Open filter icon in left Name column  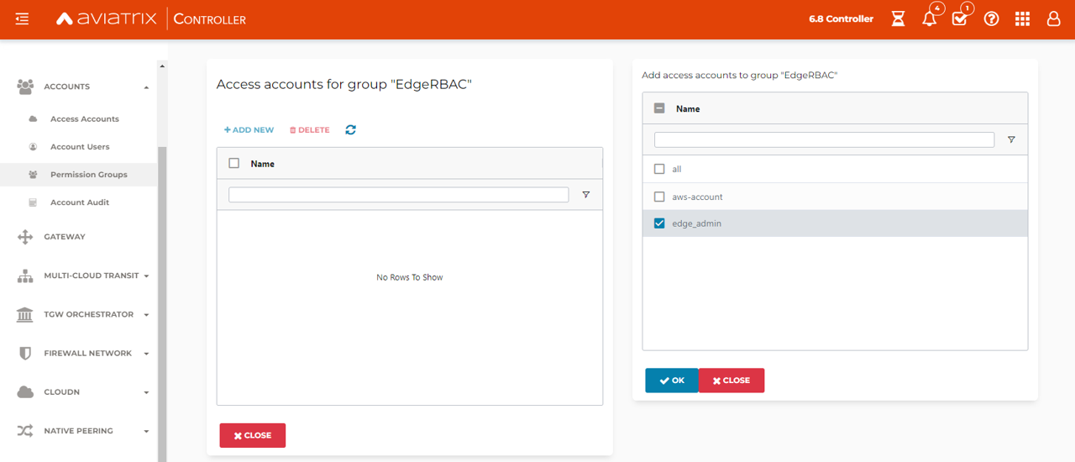click(585, 194)
